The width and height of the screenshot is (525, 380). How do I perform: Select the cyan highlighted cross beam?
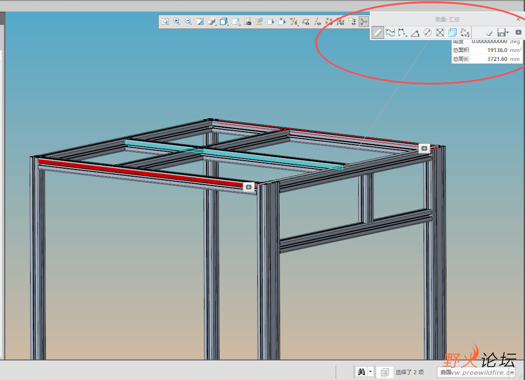tap(234, 155)
